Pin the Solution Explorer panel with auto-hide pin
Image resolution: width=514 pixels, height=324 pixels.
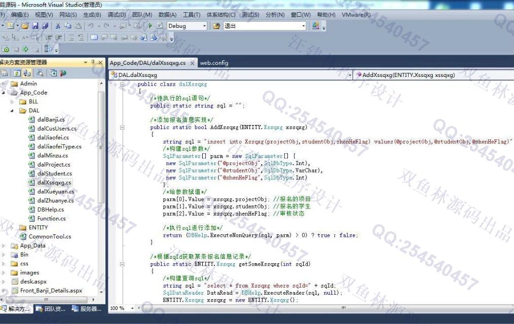[x=93, y=62]
